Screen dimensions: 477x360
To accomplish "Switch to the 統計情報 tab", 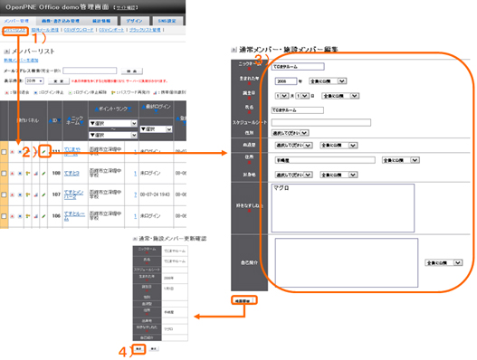I will click(x=101, y=21).
